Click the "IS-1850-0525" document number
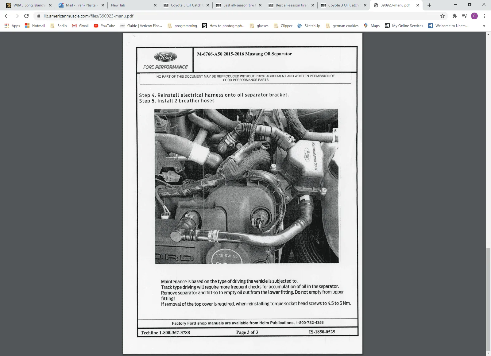Screen dimensions: 491x356 coord(322,332)
